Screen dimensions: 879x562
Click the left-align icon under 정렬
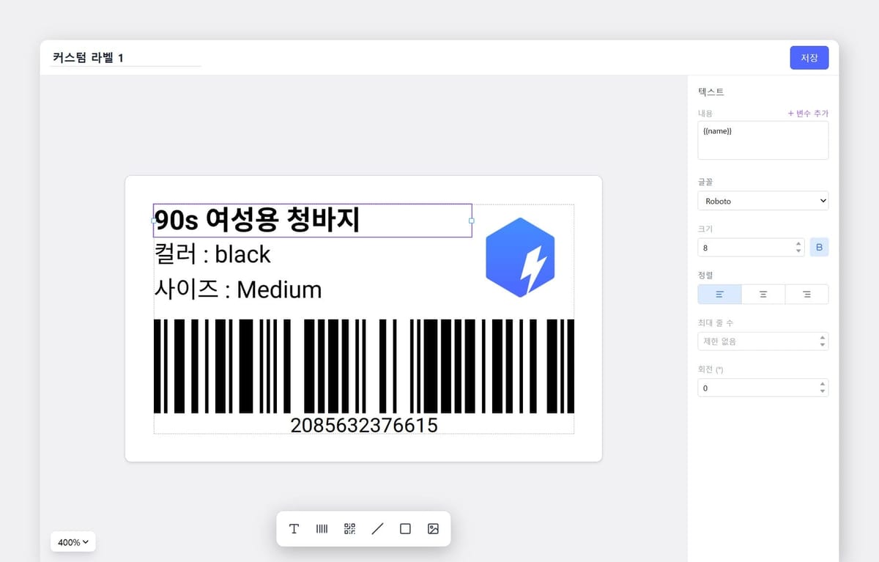point(719,293)
